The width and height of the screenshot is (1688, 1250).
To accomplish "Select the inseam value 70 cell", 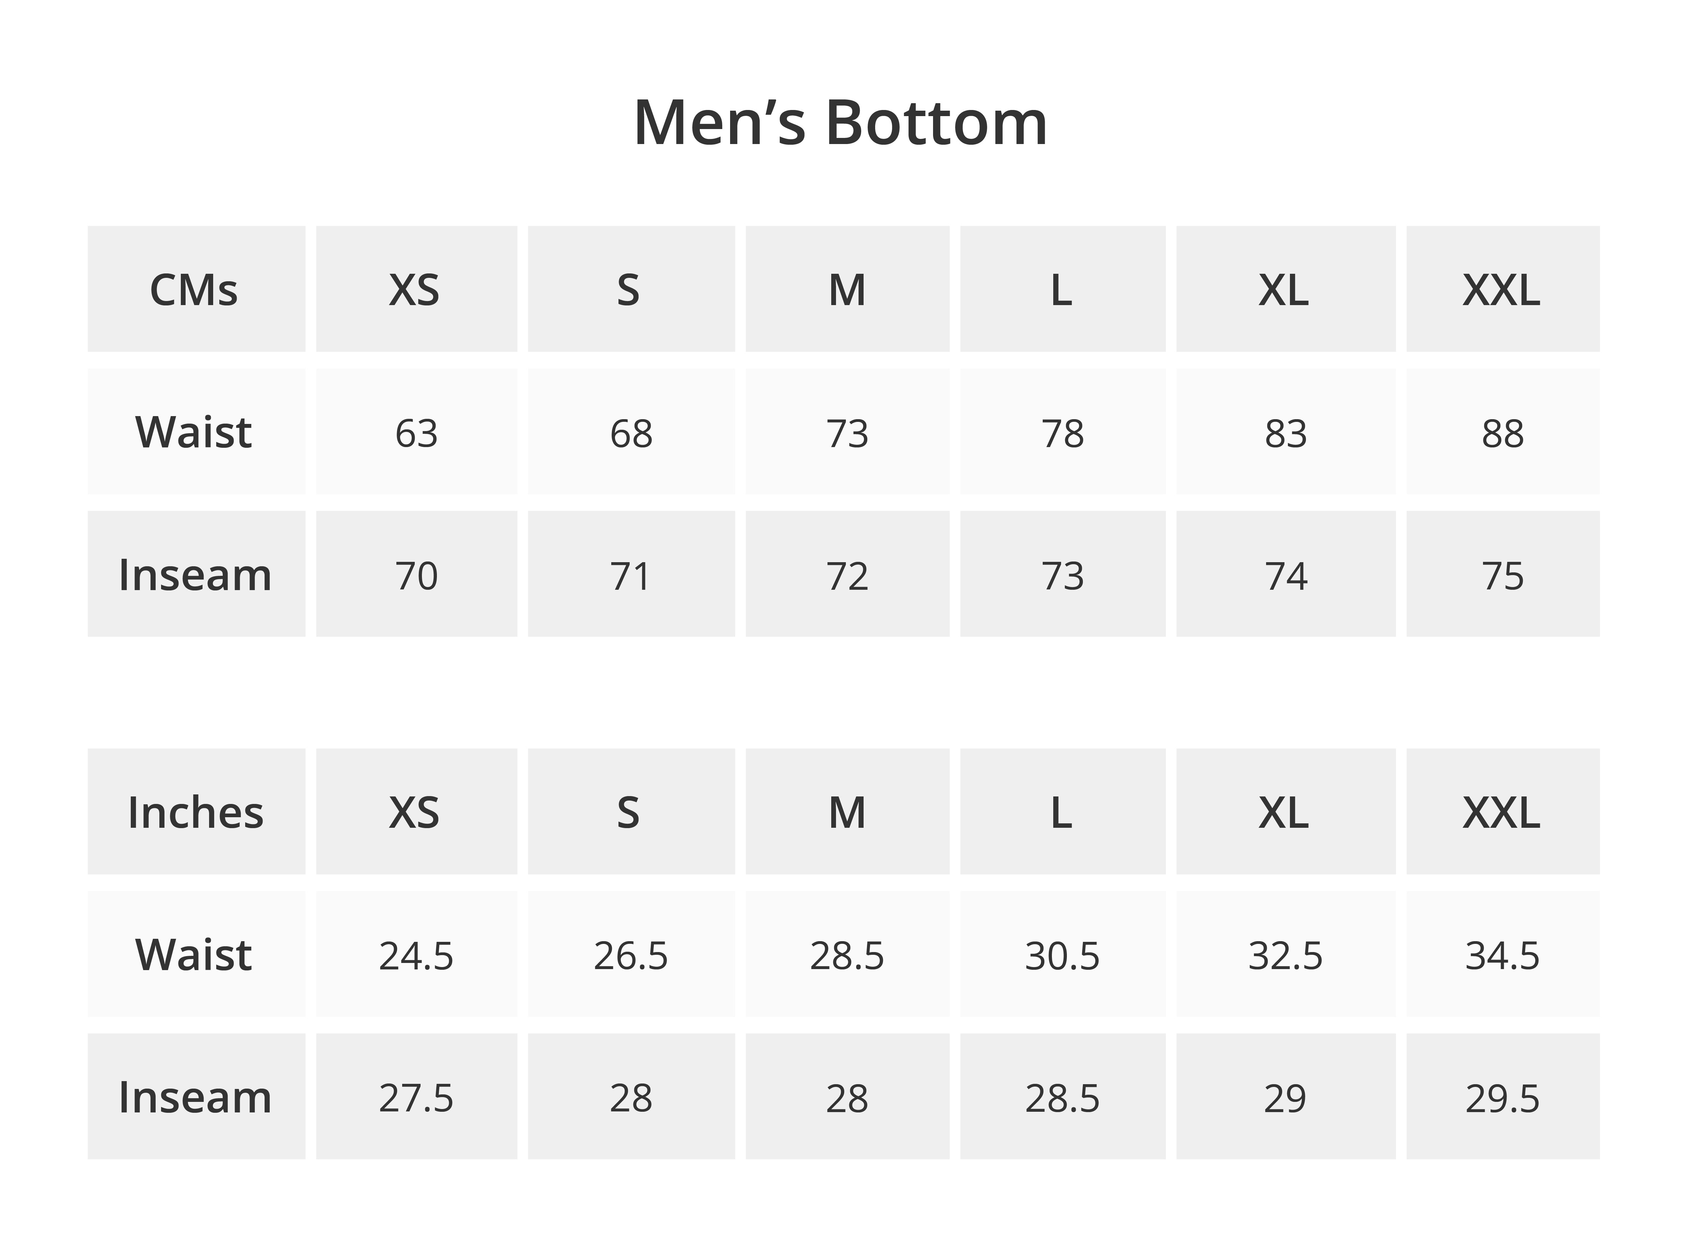I will (416, 575).
